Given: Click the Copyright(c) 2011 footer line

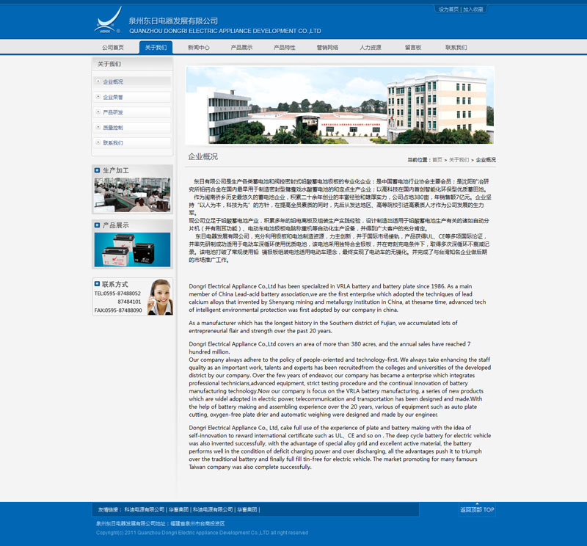Looking at the screenshot, I should click(x=203, y=533).
